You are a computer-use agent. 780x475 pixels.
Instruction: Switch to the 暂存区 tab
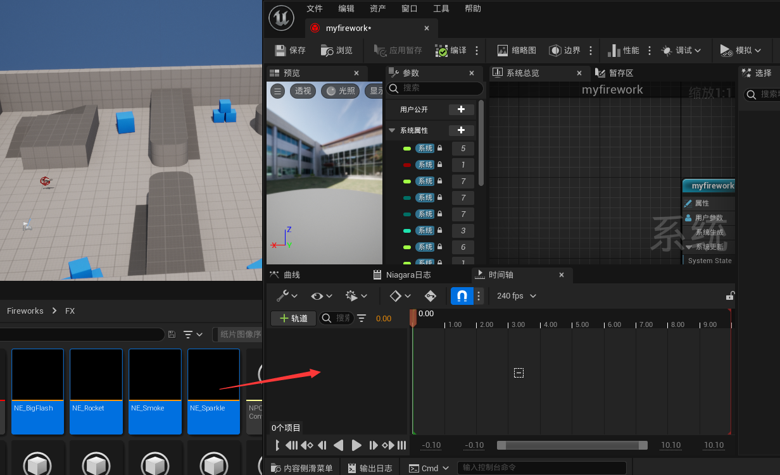tap(614, 73)
